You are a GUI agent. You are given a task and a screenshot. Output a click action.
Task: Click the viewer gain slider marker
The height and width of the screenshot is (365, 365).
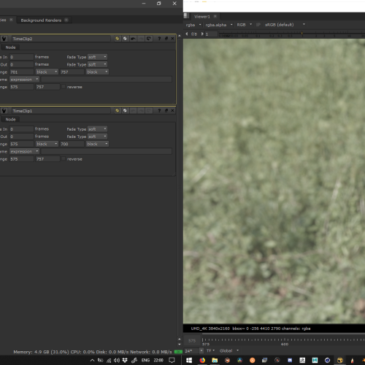tap(301, 34)
